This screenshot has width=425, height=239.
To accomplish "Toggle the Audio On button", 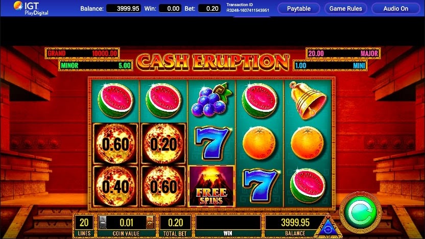I will (396, 9).
